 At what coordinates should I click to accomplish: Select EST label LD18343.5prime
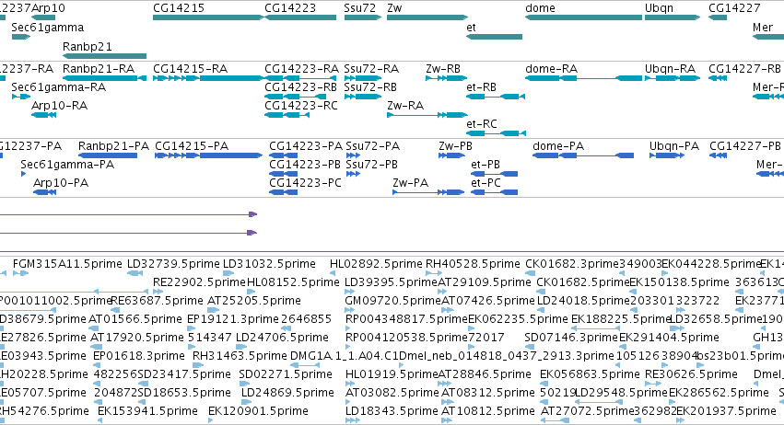coord(392,411)
